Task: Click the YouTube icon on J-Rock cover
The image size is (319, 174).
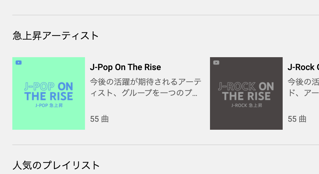Action: [x=216, y=63]
